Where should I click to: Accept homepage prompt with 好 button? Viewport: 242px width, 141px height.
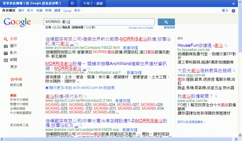(x=72, y=3)
